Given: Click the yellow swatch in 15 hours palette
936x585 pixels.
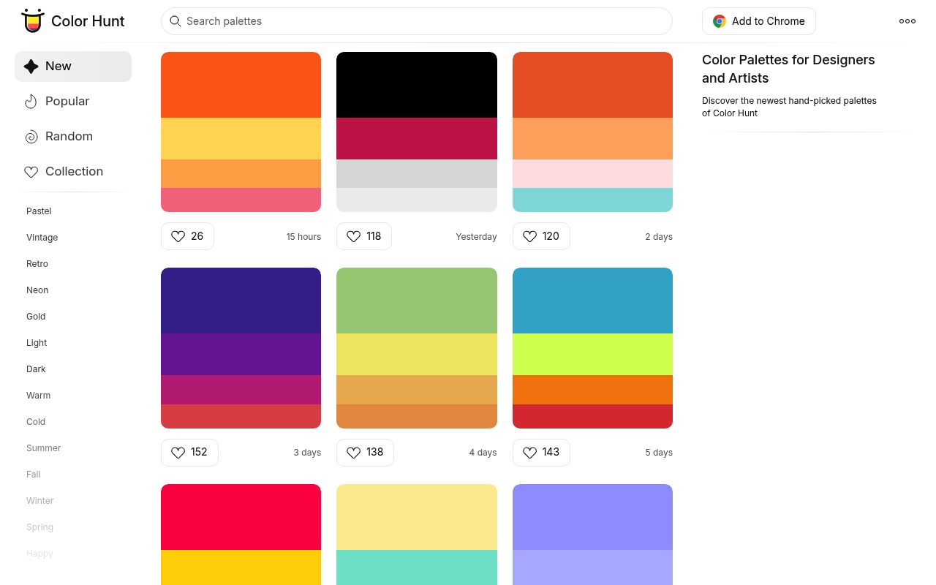Looking at the screenshot, I should [241, 139].
